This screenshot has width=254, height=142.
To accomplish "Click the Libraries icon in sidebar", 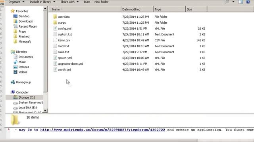I will tap(13, 52).
